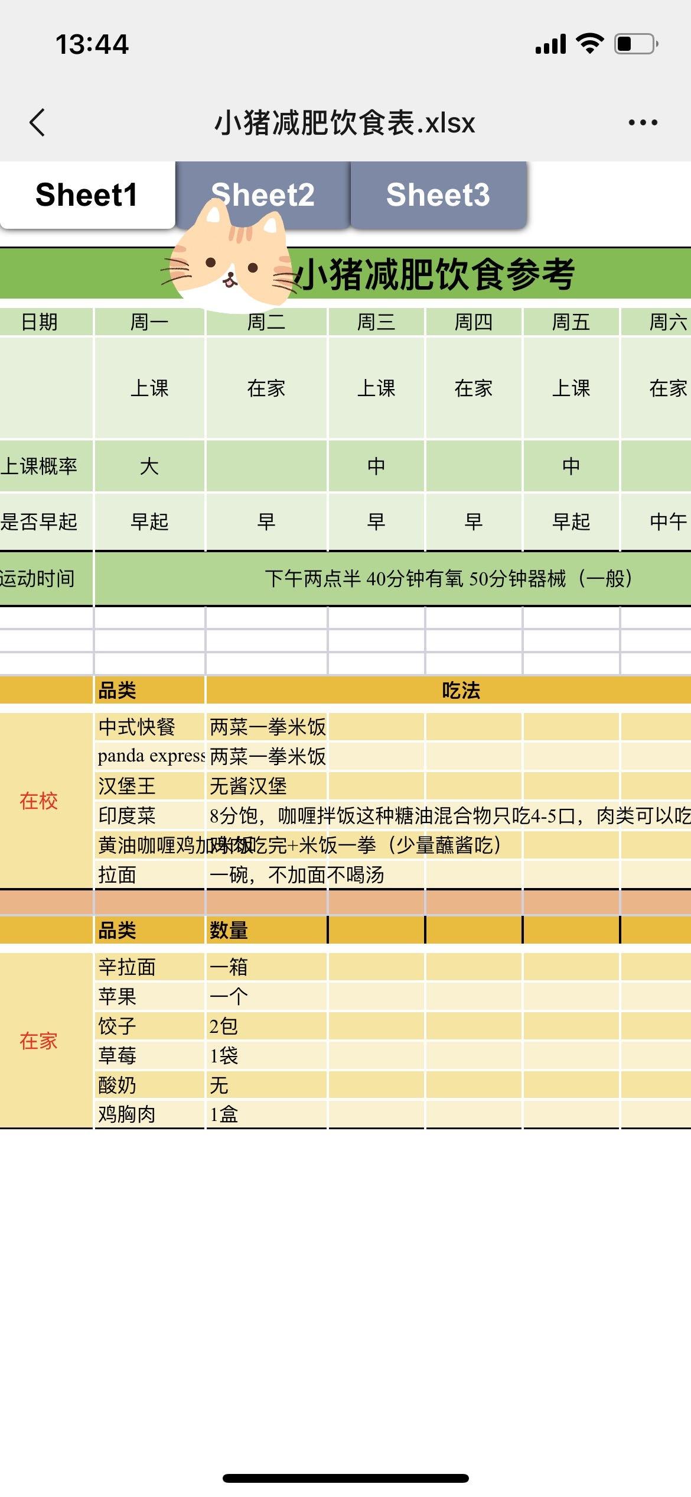Image resolution: width=691 pixels, height=1497 pixels.
Task: Tap the cellular signal bars
Action: point(550,44)
